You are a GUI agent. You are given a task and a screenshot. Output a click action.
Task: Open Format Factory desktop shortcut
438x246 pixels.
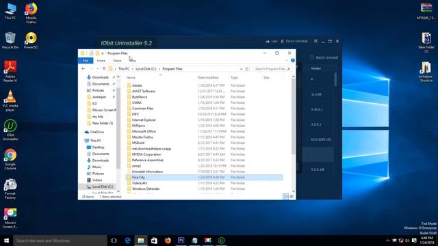(x=10, y=189)
